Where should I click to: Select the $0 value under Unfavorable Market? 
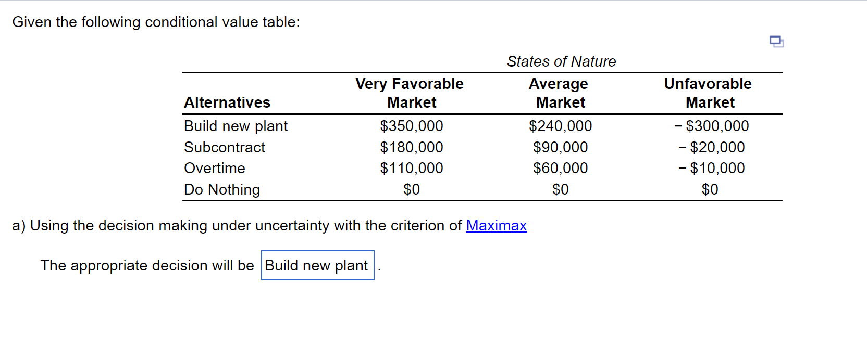[x=710, y=189]
